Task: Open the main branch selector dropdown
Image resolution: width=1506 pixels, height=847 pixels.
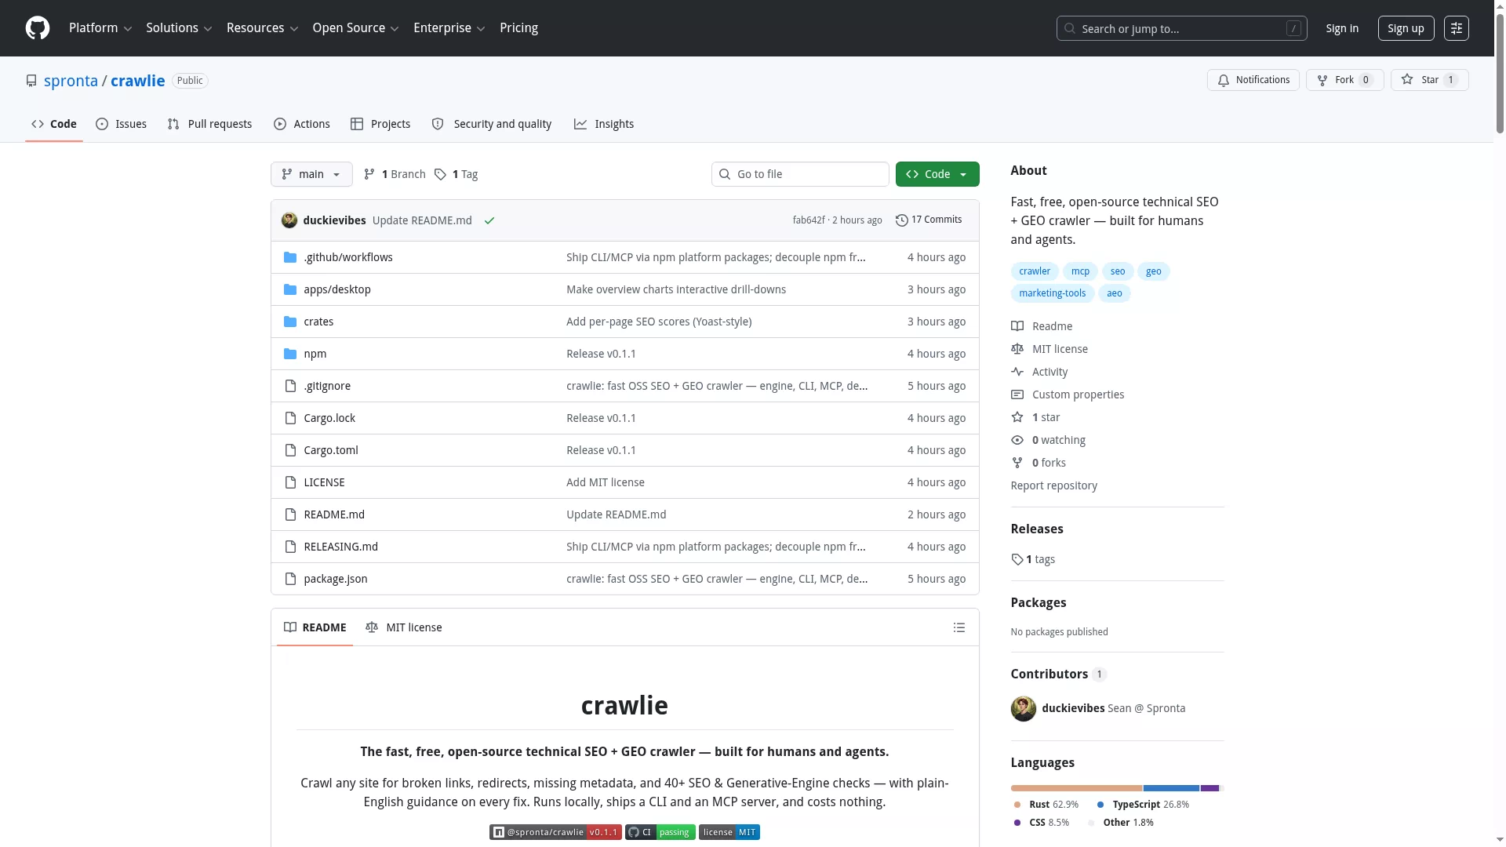Action: [x=311, y=174]
